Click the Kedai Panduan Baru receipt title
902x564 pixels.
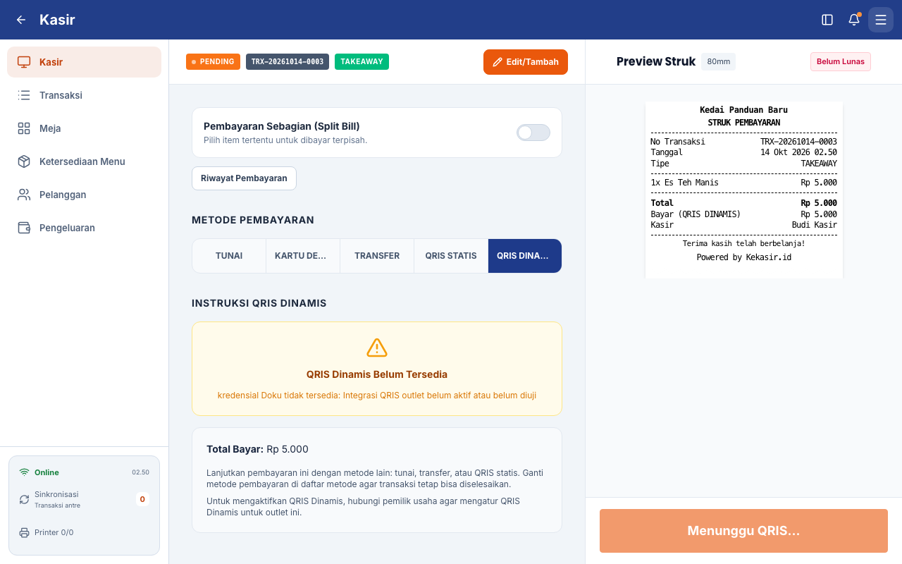click(x=743, y=110)
